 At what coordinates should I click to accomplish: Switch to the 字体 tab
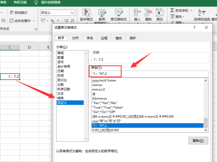(90, 38)
